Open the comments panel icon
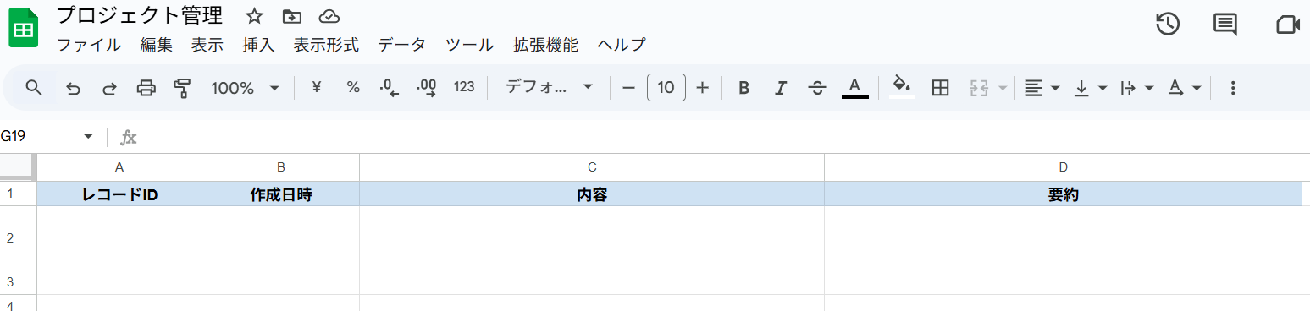 coord(1224,25)
